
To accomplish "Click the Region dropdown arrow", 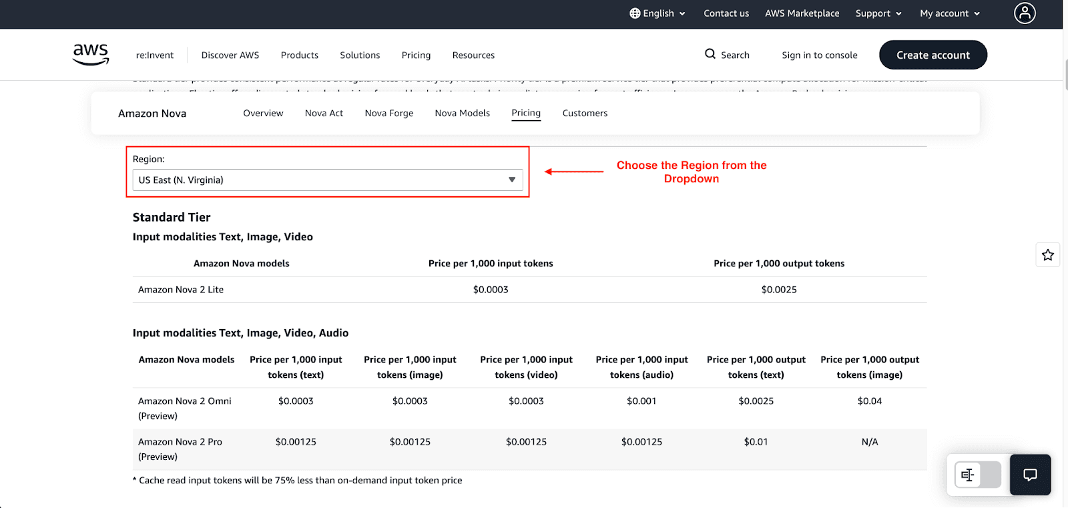I will [512, 180].
